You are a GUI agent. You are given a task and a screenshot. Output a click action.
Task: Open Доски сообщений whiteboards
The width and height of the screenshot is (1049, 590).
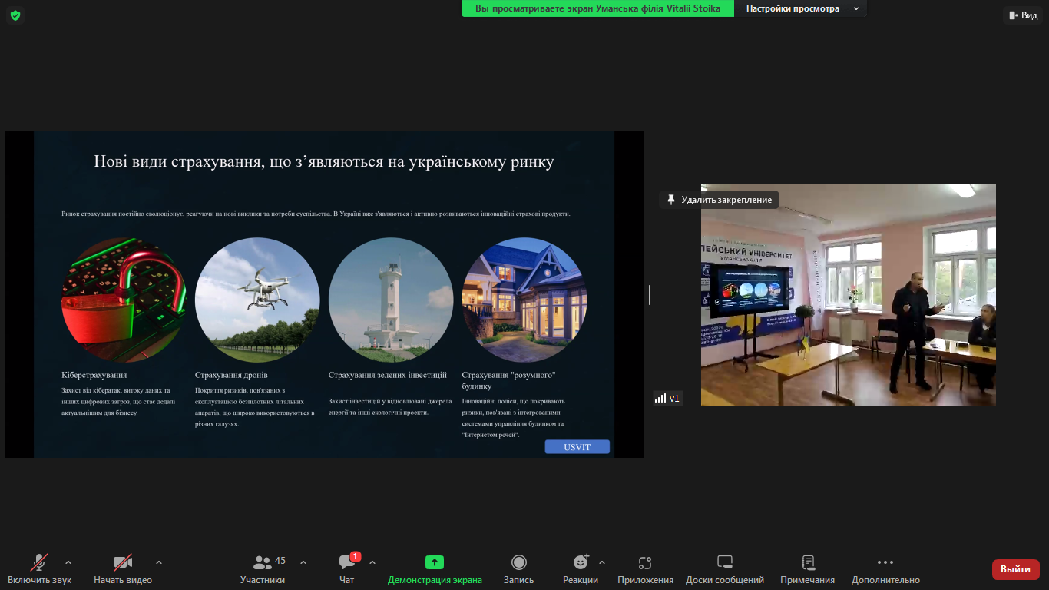click(724, 563)
